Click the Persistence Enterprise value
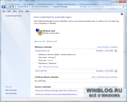The image size is (127, 102). tap(52, 63)
